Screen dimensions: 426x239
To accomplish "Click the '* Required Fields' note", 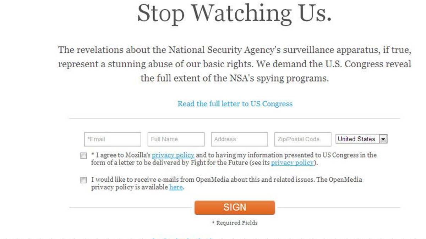I will pos(235,223).
